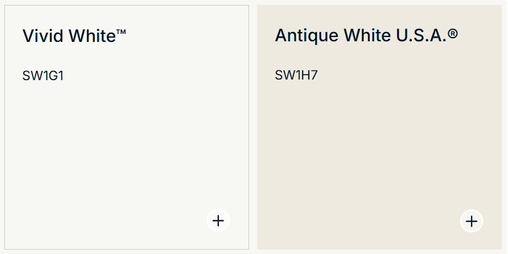Click the trademark symbol after Vivid White
This screenshot has width=508, height=254.
[x=121, y=32]
